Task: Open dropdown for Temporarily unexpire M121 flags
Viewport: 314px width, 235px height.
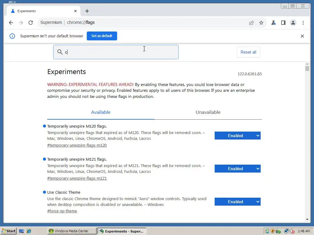Action: pyautogui.click(x=238, y=169)
